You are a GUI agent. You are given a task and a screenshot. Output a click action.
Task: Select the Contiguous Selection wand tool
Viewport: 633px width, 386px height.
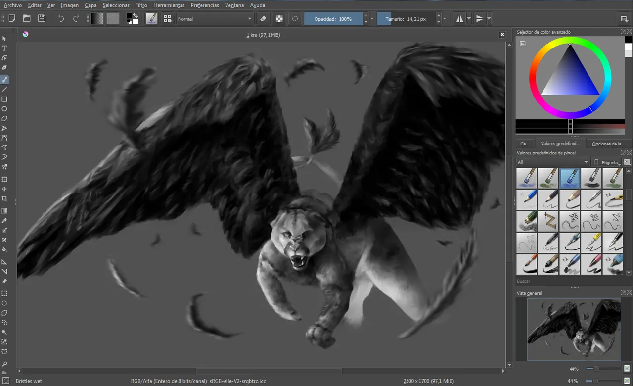(x=4, y=333)
